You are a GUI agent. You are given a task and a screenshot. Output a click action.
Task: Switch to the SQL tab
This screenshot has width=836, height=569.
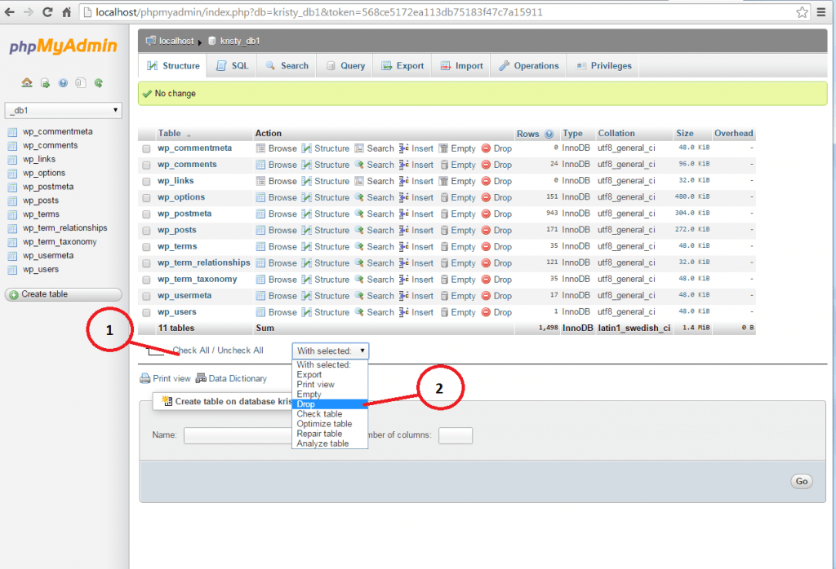(x=231, y=66)
